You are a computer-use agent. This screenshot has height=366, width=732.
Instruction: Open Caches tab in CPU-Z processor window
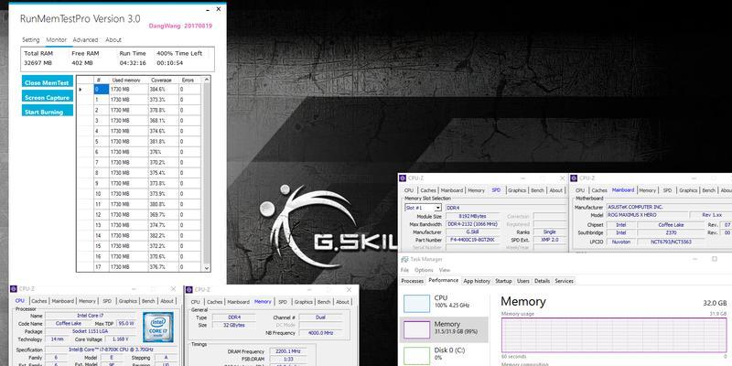(38, 301)
